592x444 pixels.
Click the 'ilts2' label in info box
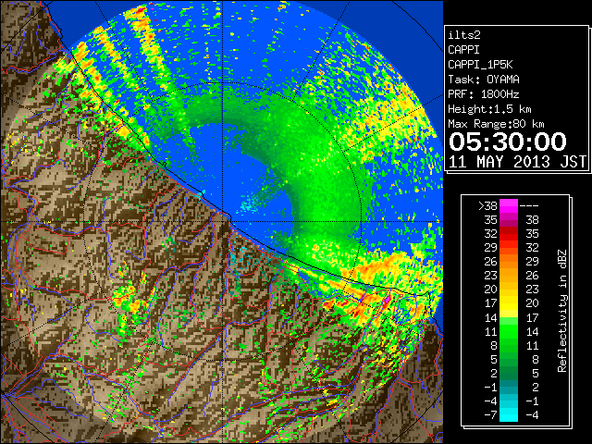click(x=464, y=35)
